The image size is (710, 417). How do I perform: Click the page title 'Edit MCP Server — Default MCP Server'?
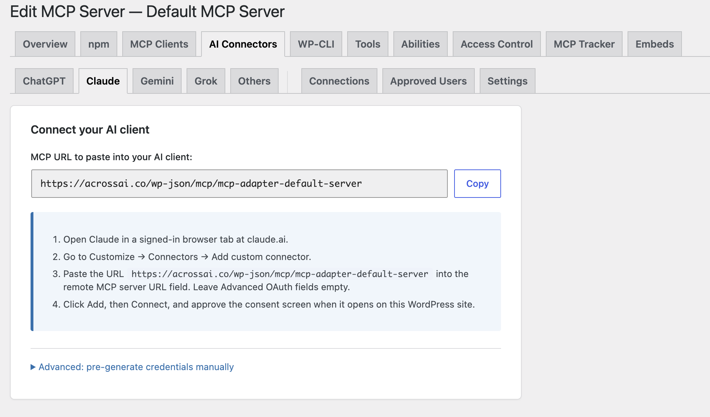[x=147, y=11]
